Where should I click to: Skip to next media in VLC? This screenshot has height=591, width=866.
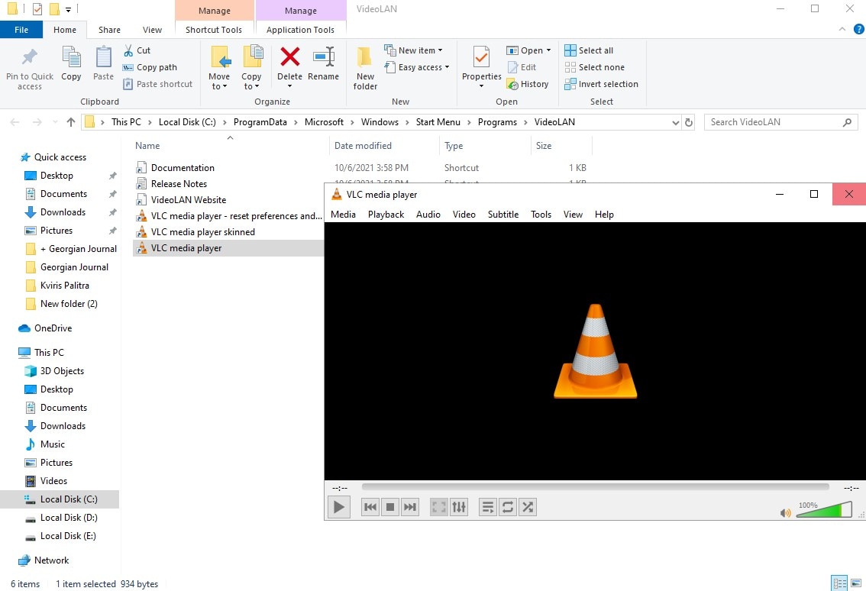[410, 507]
